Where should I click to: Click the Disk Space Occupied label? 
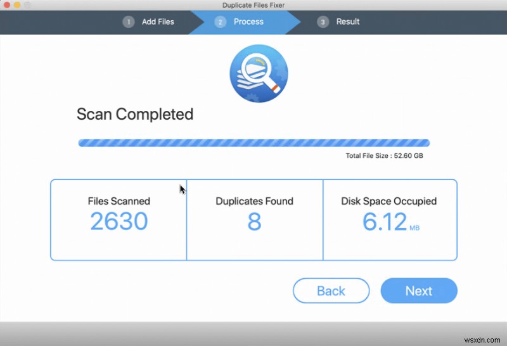pos(389,201)
